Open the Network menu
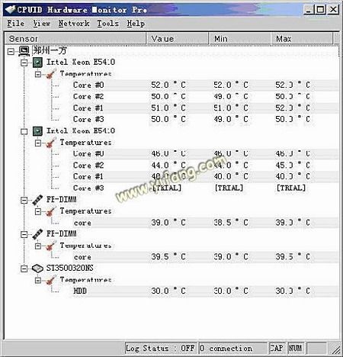Viewport: 343px width, 357px height. 74,24
